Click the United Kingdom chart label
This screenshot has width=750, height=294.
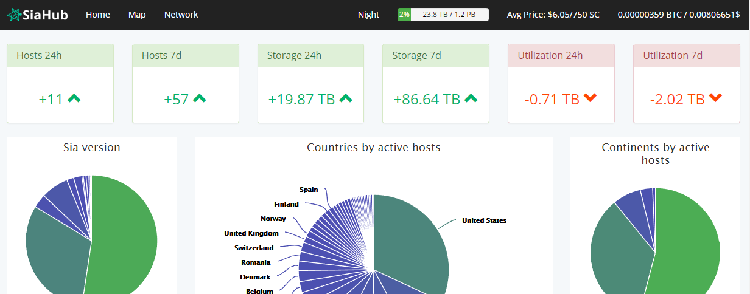click(251, 233)
